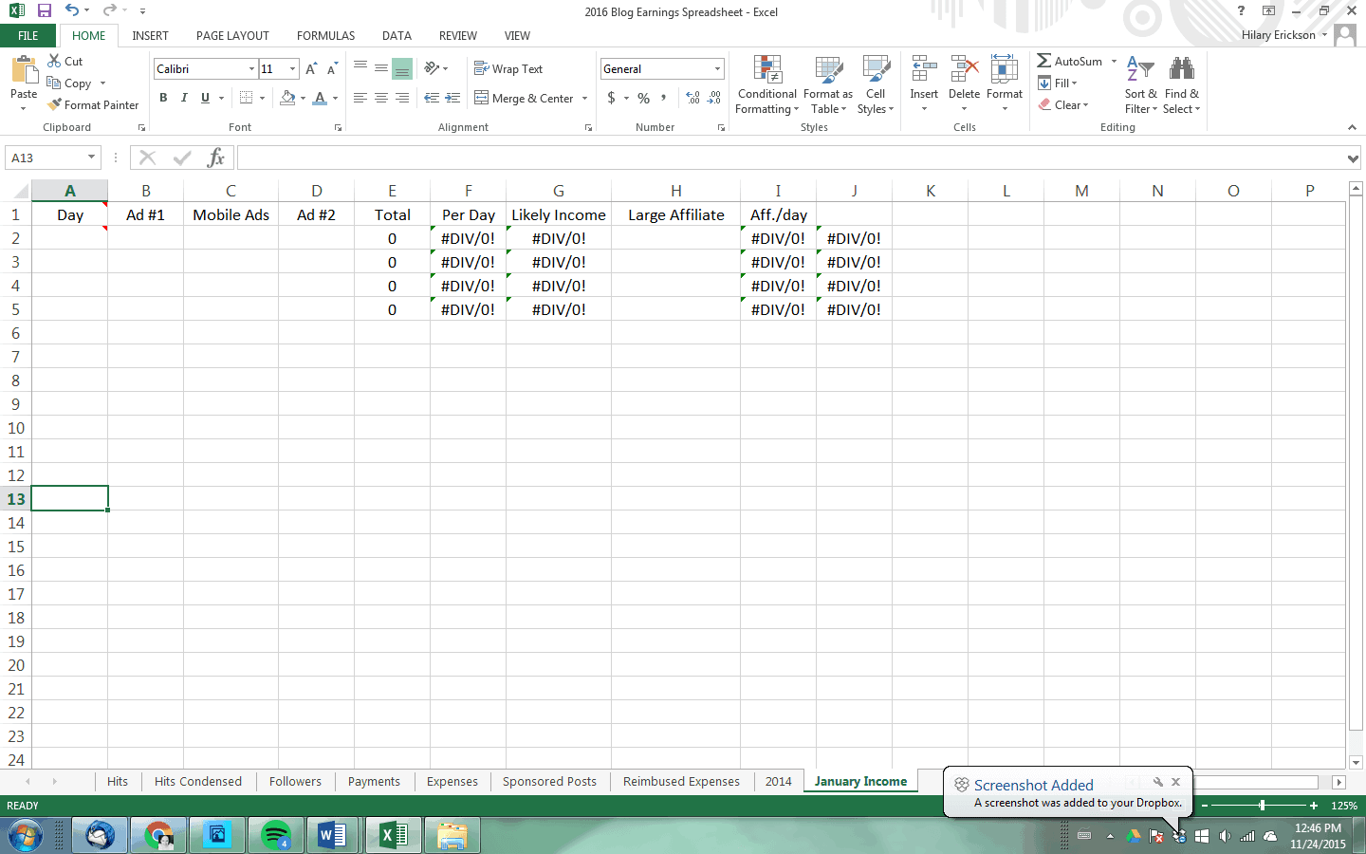This screenshot has height=854, width=1366.
Task: Click Increase Decimal icon
Action: (693, 98)
